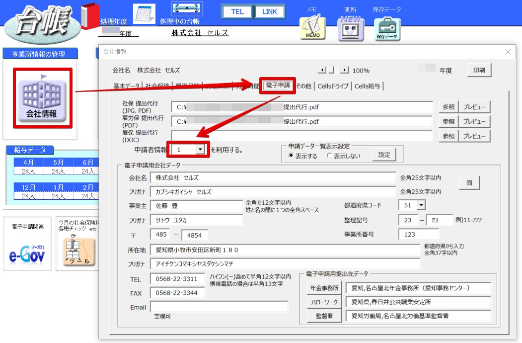Select the 表示しない radio button
This screenshot has width=522, height=343.
[x=329, y=155]
